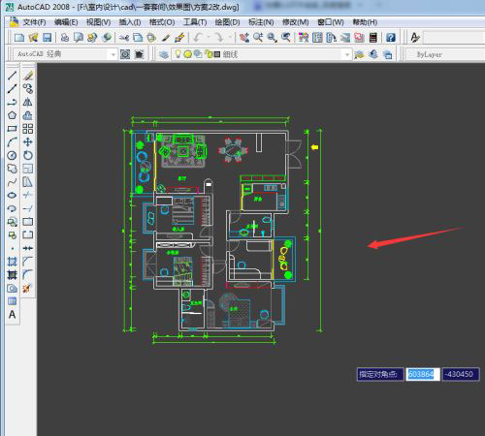The image size is (485, 436).
Task: Click the Save icon in toolbar
Action: [48, 38]
